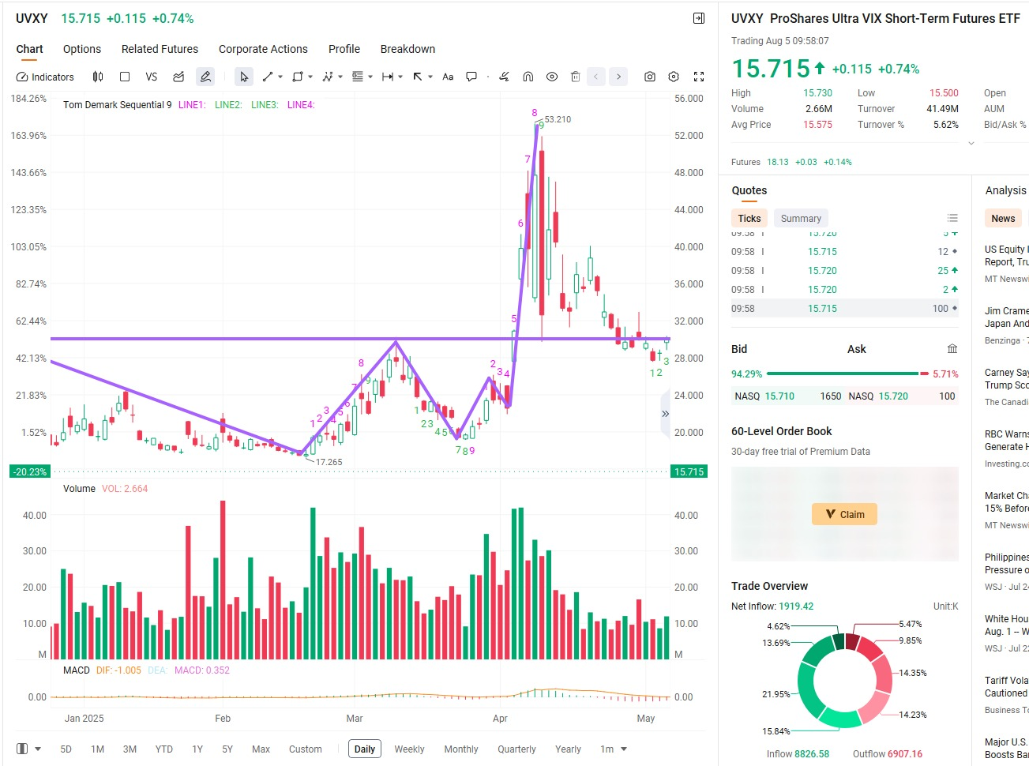Image resolution: width=1029 pixels, height=766 pixels.
Task: Click the chart overlay trend icon
Action: 178,77
